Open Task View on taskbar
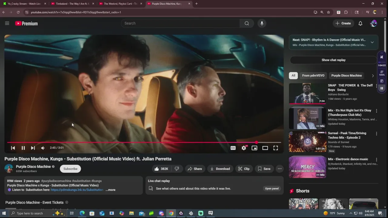 click(x=72, y=213)
